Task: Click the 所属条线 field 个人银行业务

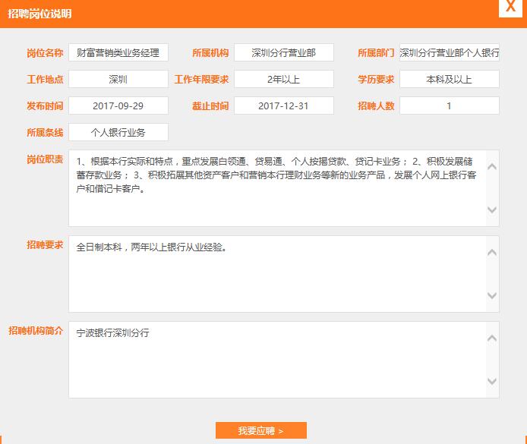Action: click(x=118, y=133)
